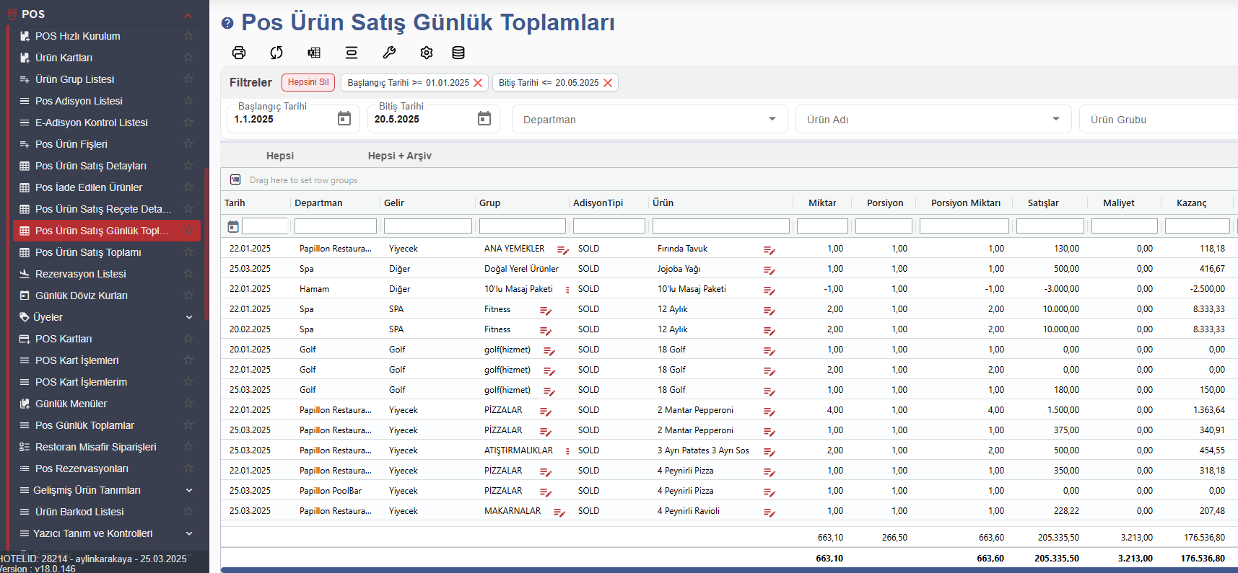Switch to the Hepsi + Arşiv tab
1238x573 pixels.
399,156
